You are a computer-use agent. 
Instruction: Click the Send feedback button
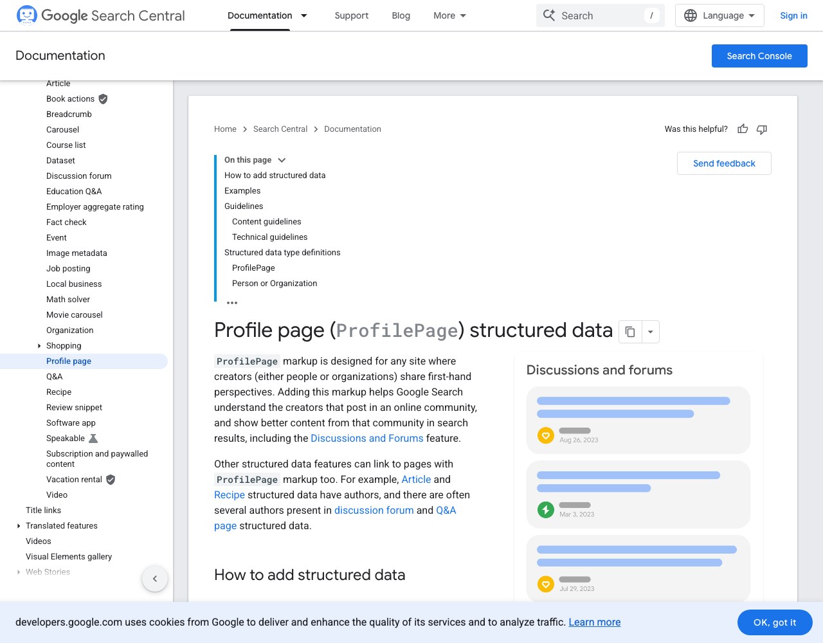[x=724, y=163]
